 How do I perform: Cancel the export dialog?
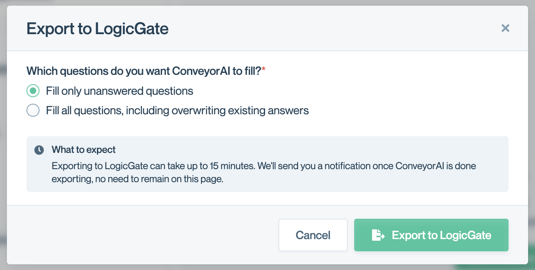(313, 235)
